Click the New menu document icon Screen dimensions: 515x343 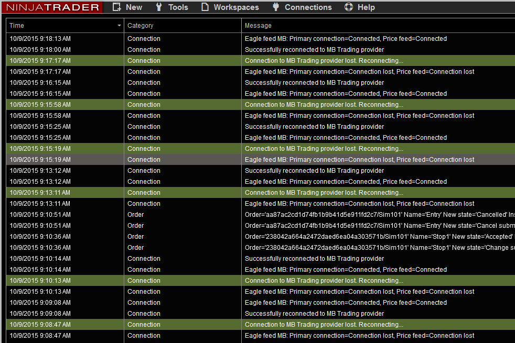(116, 7)
